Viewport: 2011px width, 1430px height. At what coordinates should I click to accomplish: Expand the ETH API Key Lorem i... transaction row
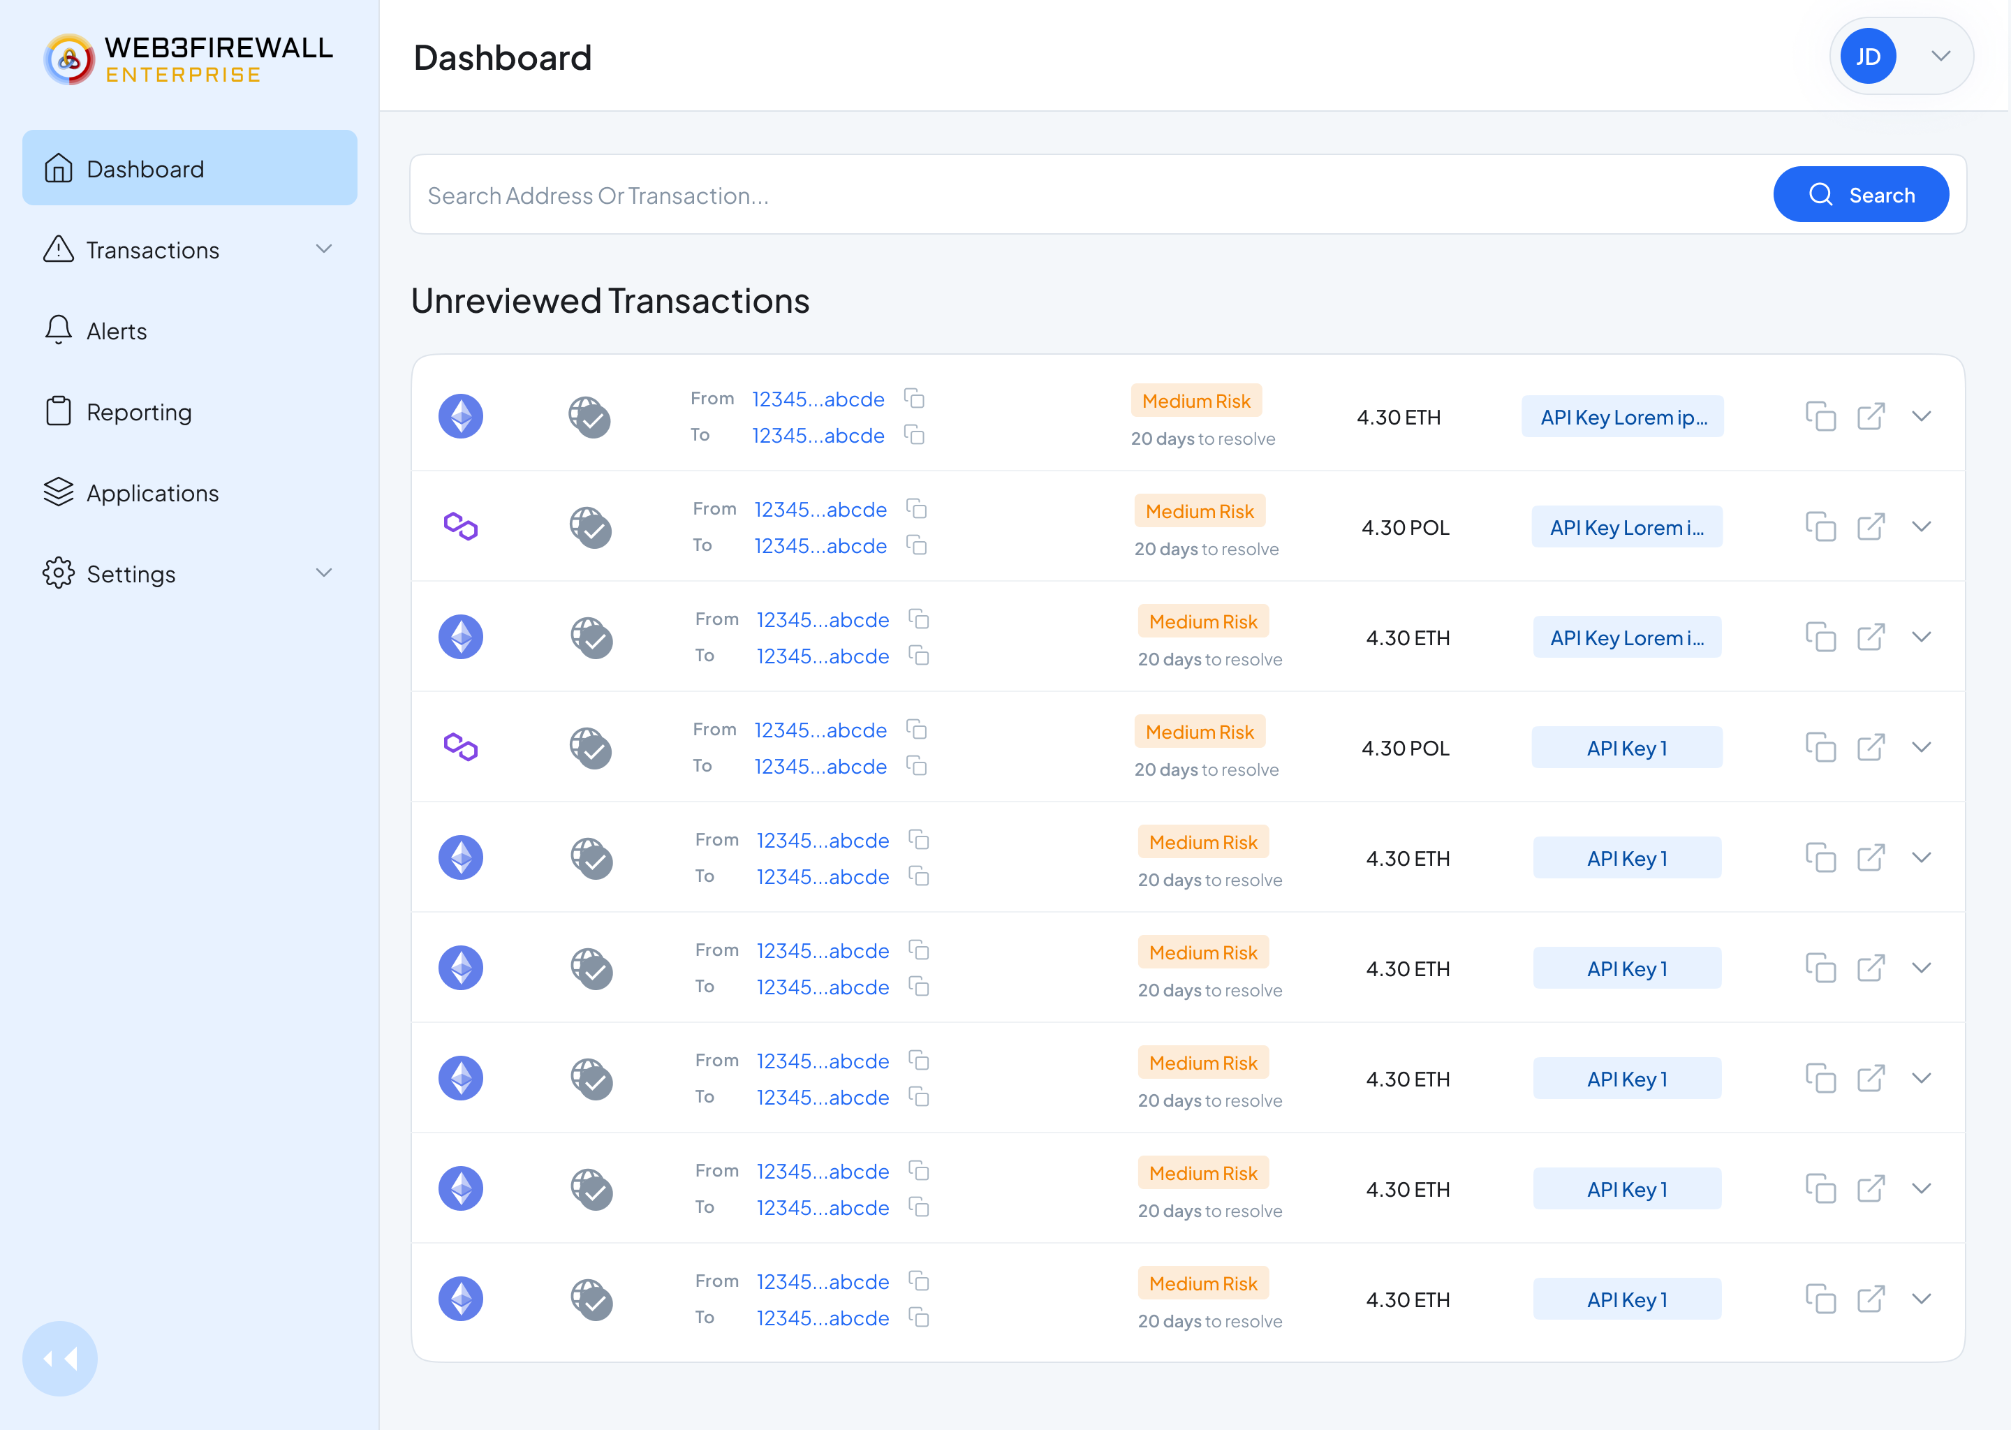[x=1921, y=637]
